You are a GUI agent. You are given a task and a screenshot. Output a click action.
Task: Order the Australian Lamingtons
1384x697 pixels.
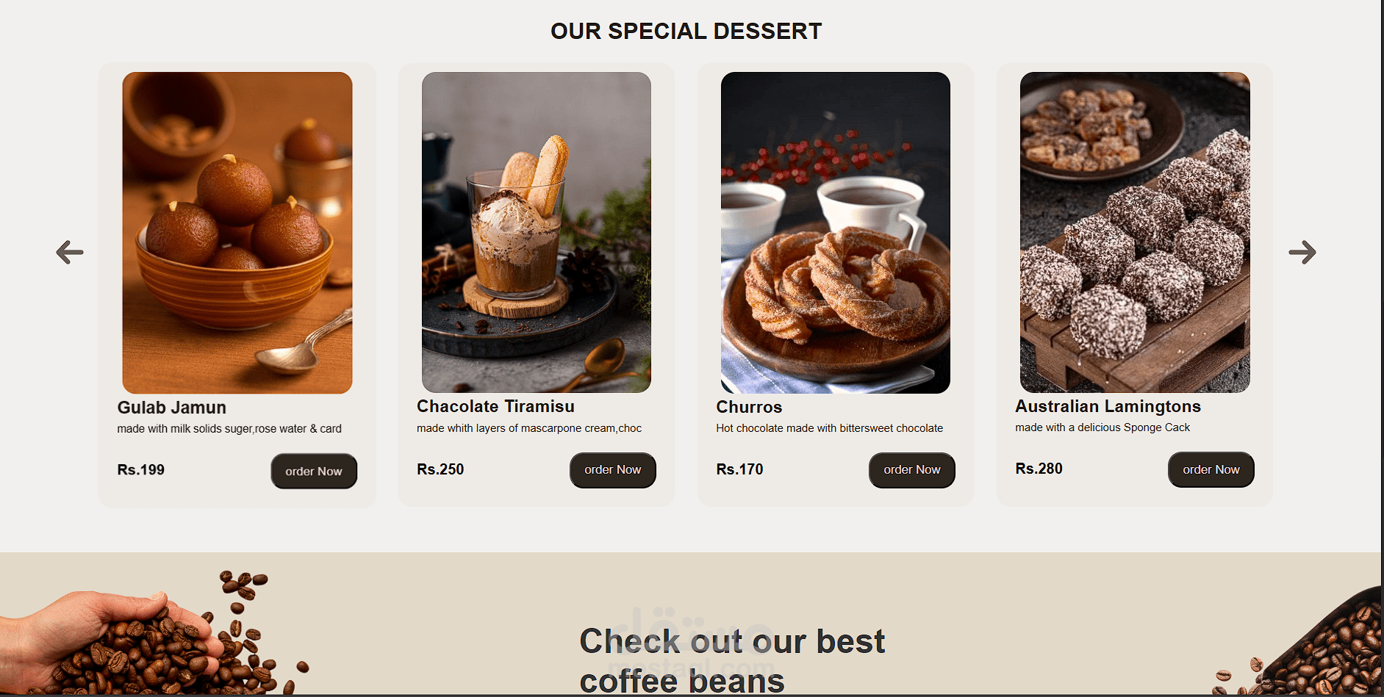[x=1211, y=469]
